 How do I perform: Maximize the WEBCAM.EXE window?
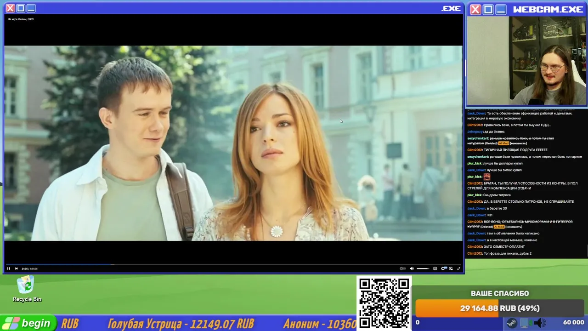click(488, 9)
